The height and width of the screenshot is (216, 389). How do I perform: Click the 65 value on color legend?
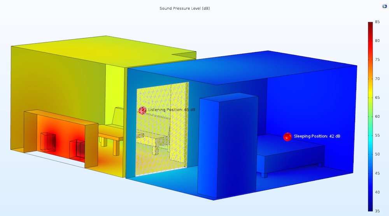377,98
